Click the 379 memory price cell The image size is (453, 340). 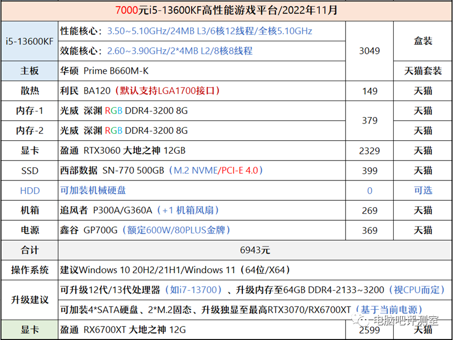coord(370,121)
